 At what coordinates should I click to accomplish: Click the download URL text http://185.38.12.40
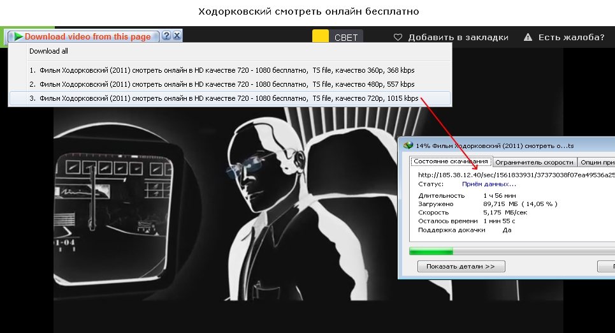516,175
